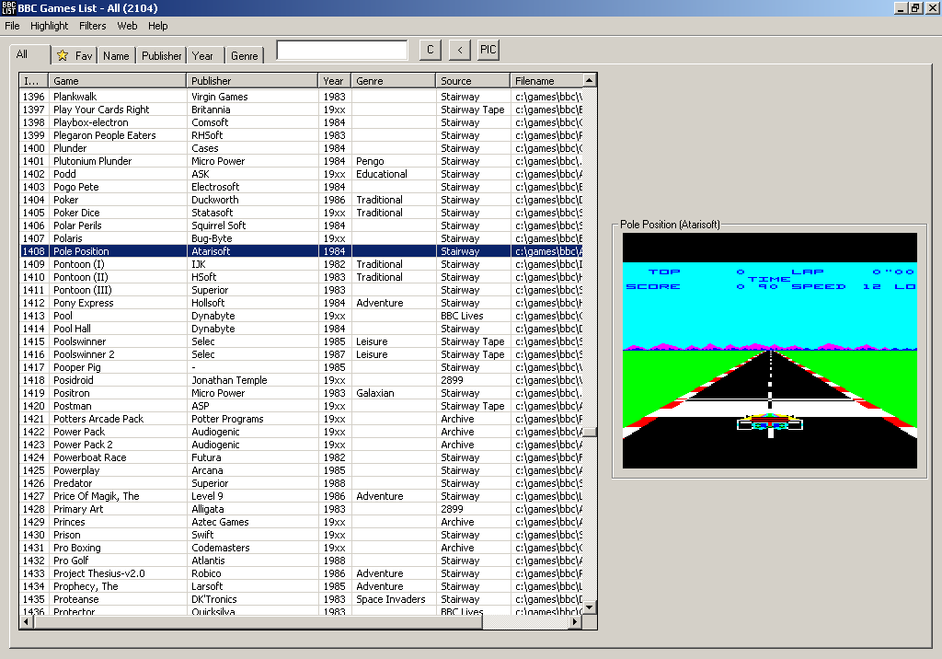
Task: Select the Pro Golf row
Action: click(x=301, y=561)
